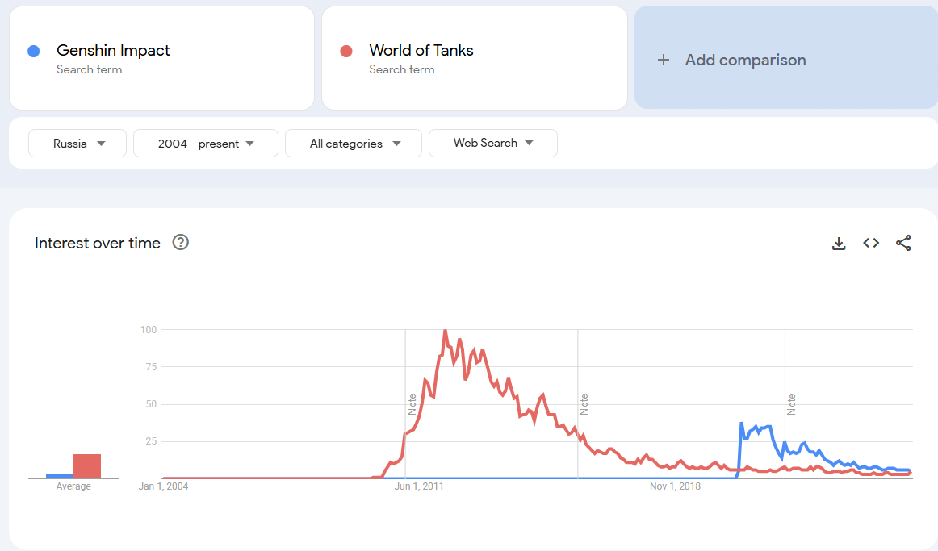
Task: Edit the World of Tanks search term
Action: click(421, 51)
